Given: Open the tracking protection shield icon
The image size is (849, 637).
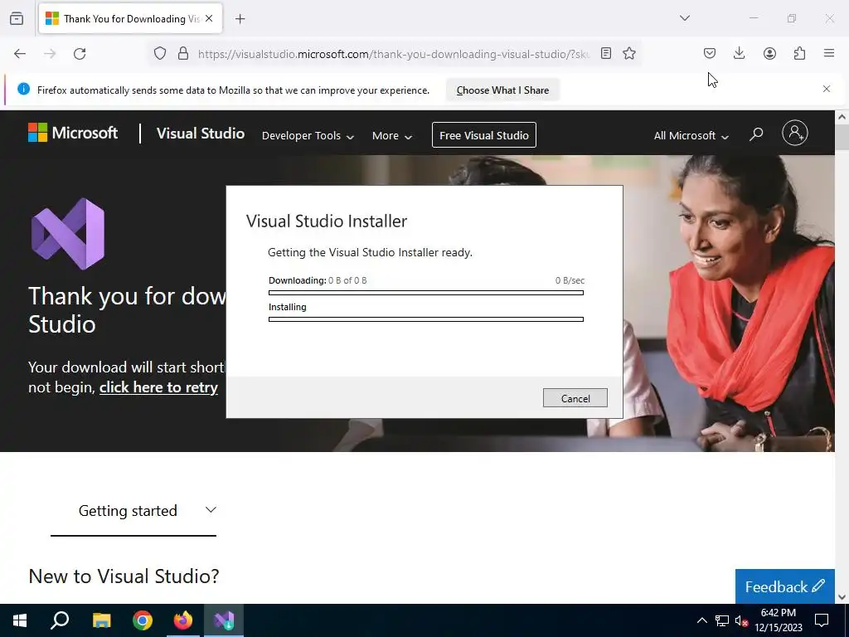Looking at the screenshot, I should tap(160, 54).
